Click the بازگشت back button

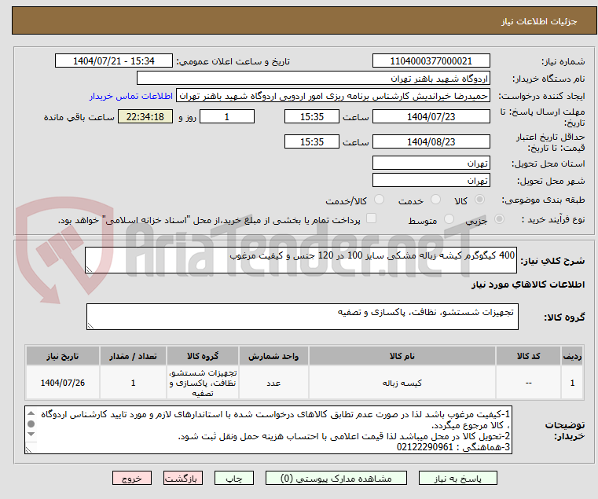click(x=183, y=478)
